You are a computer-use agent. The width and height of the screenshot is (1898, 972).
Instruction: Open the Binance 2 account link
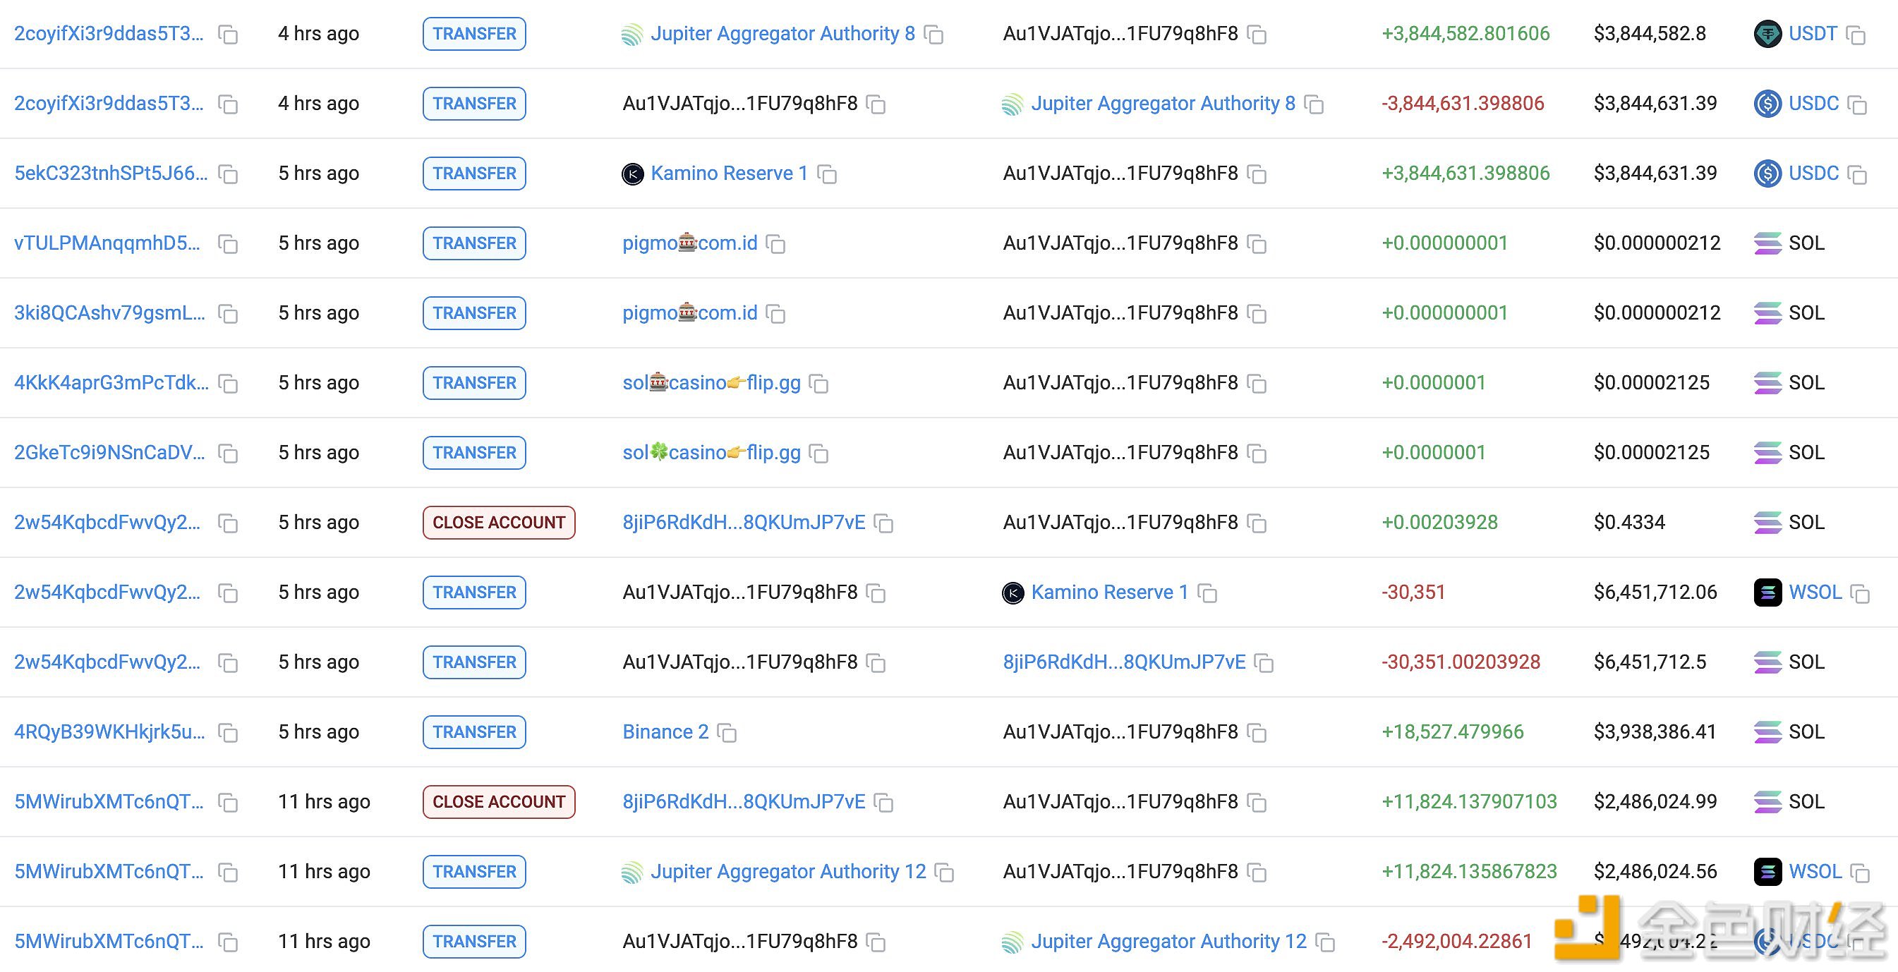(x=665, y=732)
